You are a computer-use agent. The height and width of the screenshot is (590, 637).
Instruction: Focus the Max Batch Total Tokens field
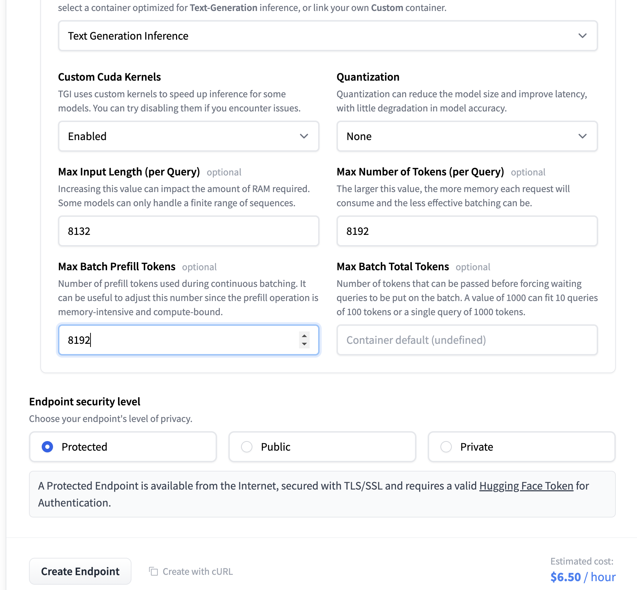point(467,340)
